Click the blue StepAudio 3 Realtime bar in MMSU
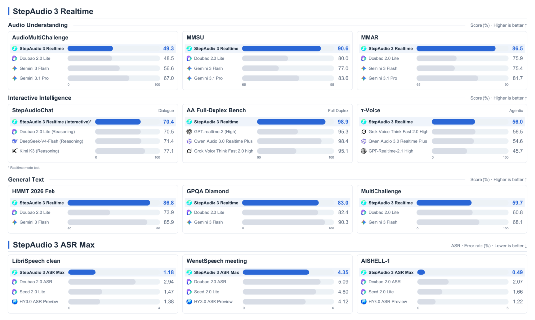This screenshot has width=535, height=320. point(281,49)
